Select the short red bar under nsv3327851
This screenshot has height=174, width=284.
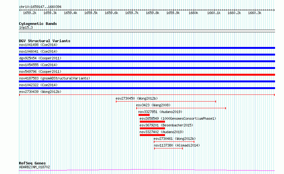[x=144, y=115]
